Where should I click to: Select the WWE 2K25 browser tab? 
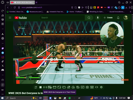pos(22,2)
